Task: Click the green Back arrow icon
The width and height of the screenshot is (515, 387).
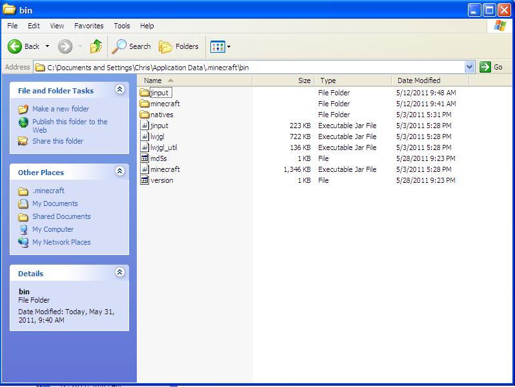Action: tap(15, 46)
